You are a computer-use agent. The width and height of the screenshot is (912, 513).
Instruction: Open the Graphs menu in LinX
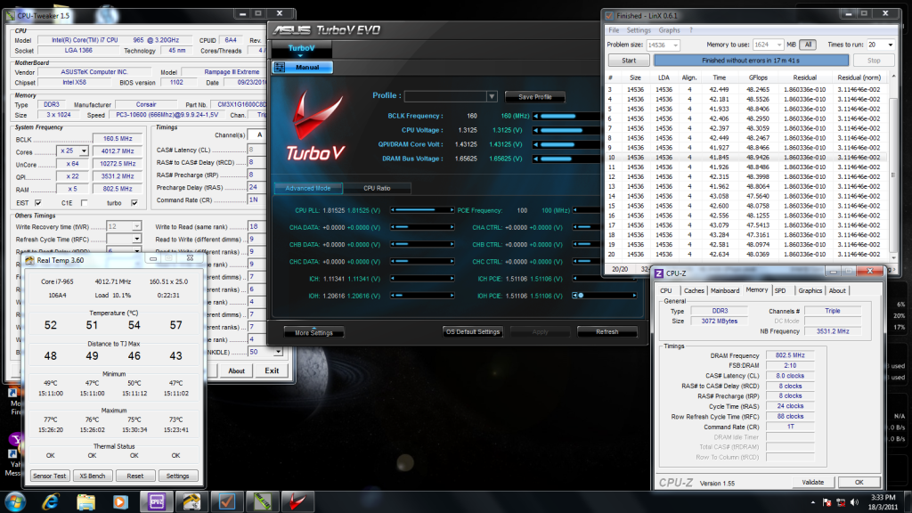coord(669,30)
